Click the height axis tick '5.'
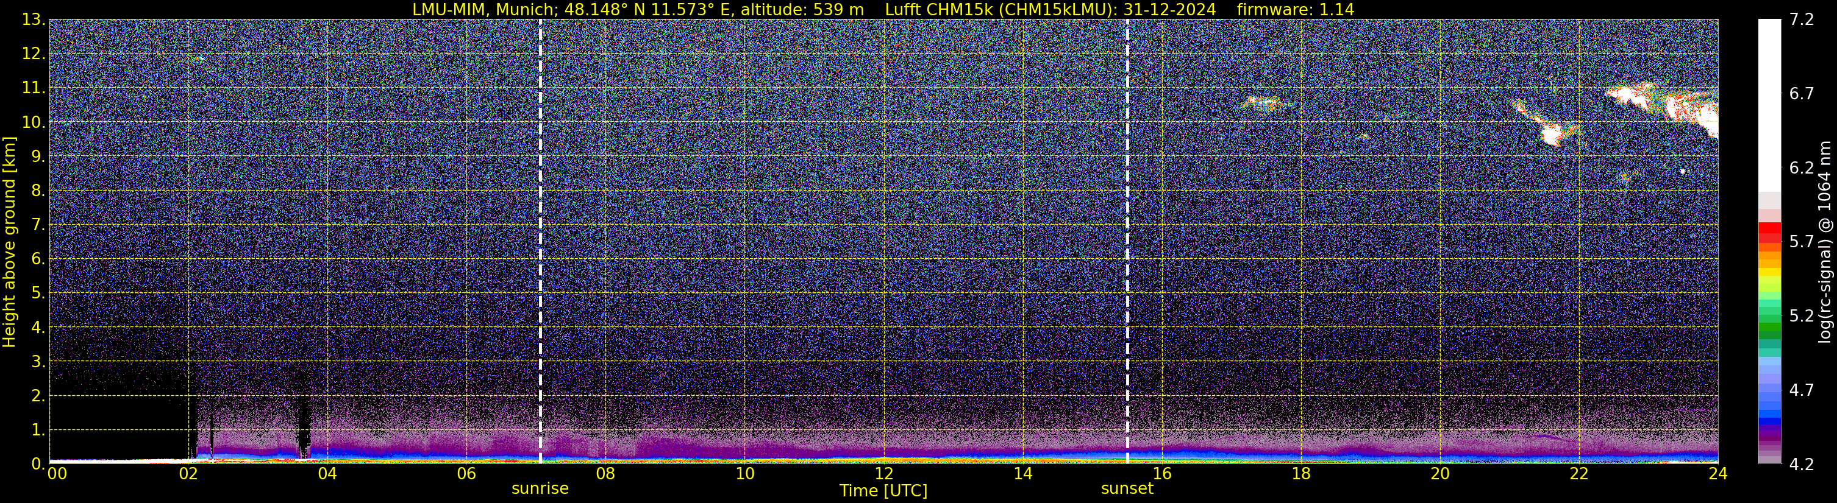Screen dimensions: 1837x503 tap(38, 293)
